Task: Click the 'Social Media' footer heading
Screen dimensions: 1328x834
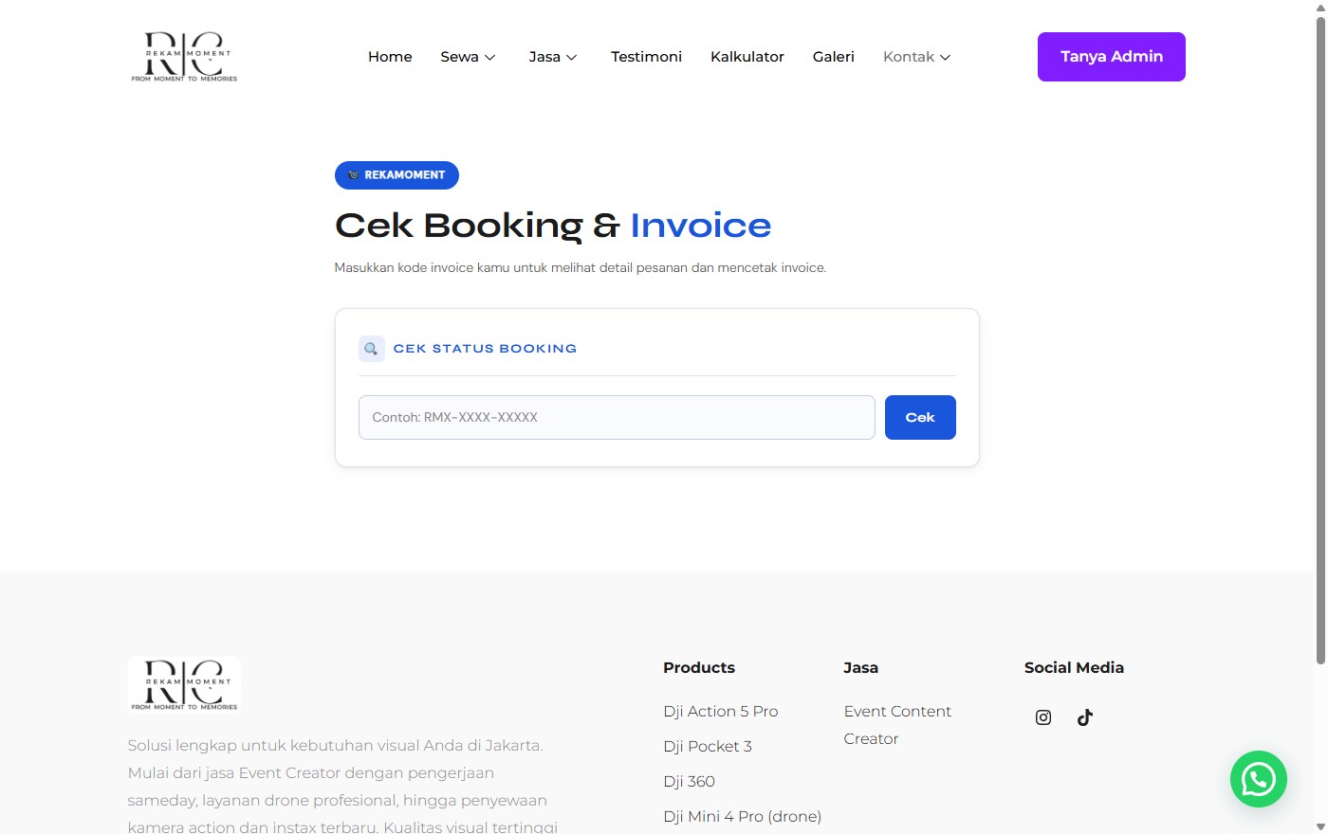Action: (1074, 667)
